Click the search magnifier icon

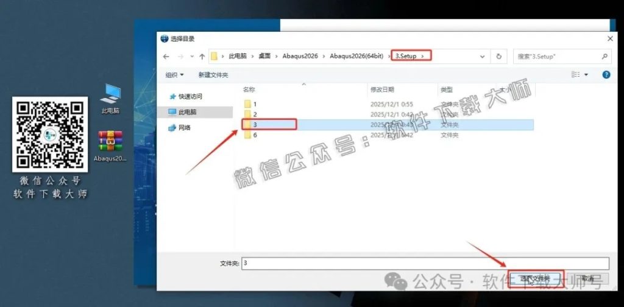(x=605, y=57)
